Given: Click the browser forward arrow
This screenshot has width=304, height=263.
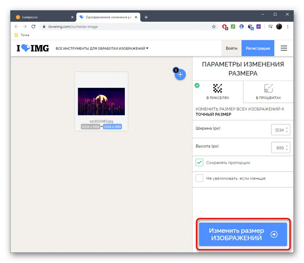Looking at the screenshot, I should point(25,26).
